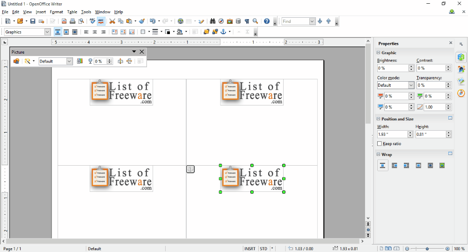Open the File menu

point(5,12)
